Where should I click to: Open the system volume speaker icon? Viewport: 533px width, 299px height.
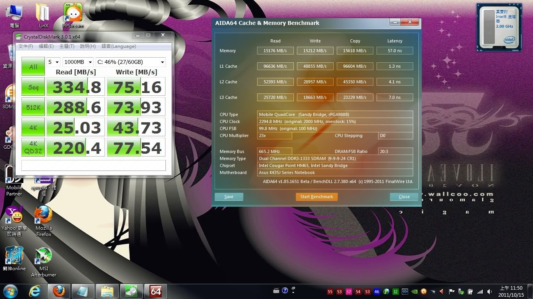click(x=489, y=292)
